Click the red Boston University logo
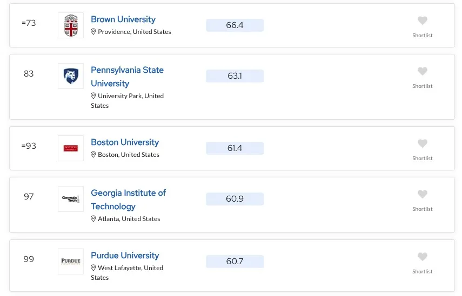Image resolution: width=462 pixels, height=296 pixels. 71,148
